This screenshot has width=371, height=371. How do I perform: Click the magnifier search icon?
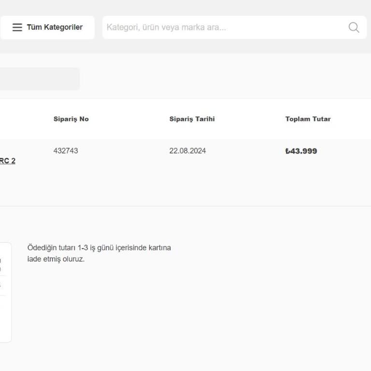354,28
